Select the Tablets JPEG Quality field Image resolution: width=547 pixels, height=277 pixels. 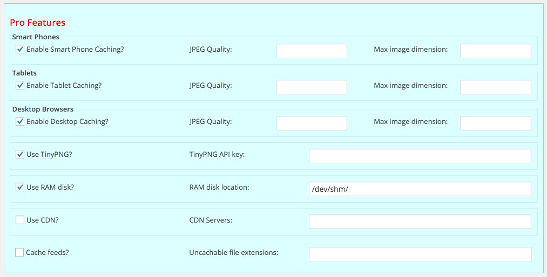tap(312, 87)
